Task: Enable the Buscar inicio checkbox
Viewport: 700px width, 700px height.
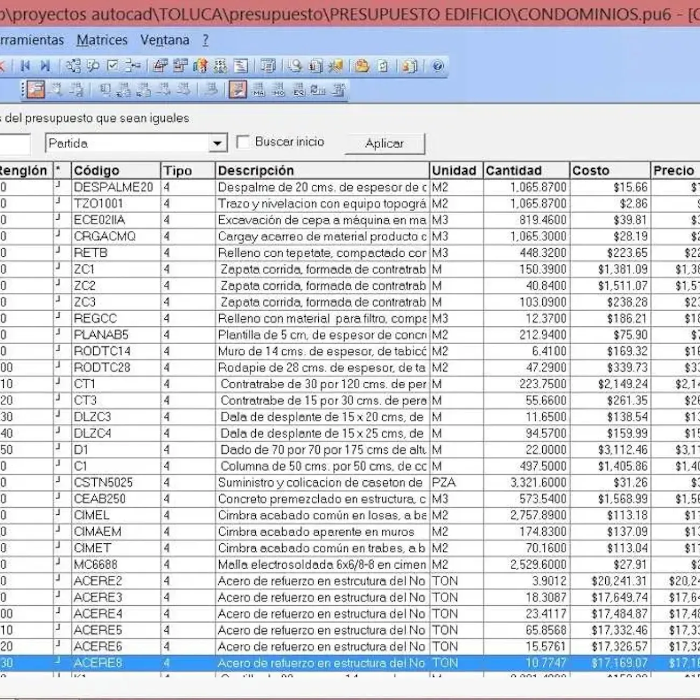Action: [x=244, y=142]
